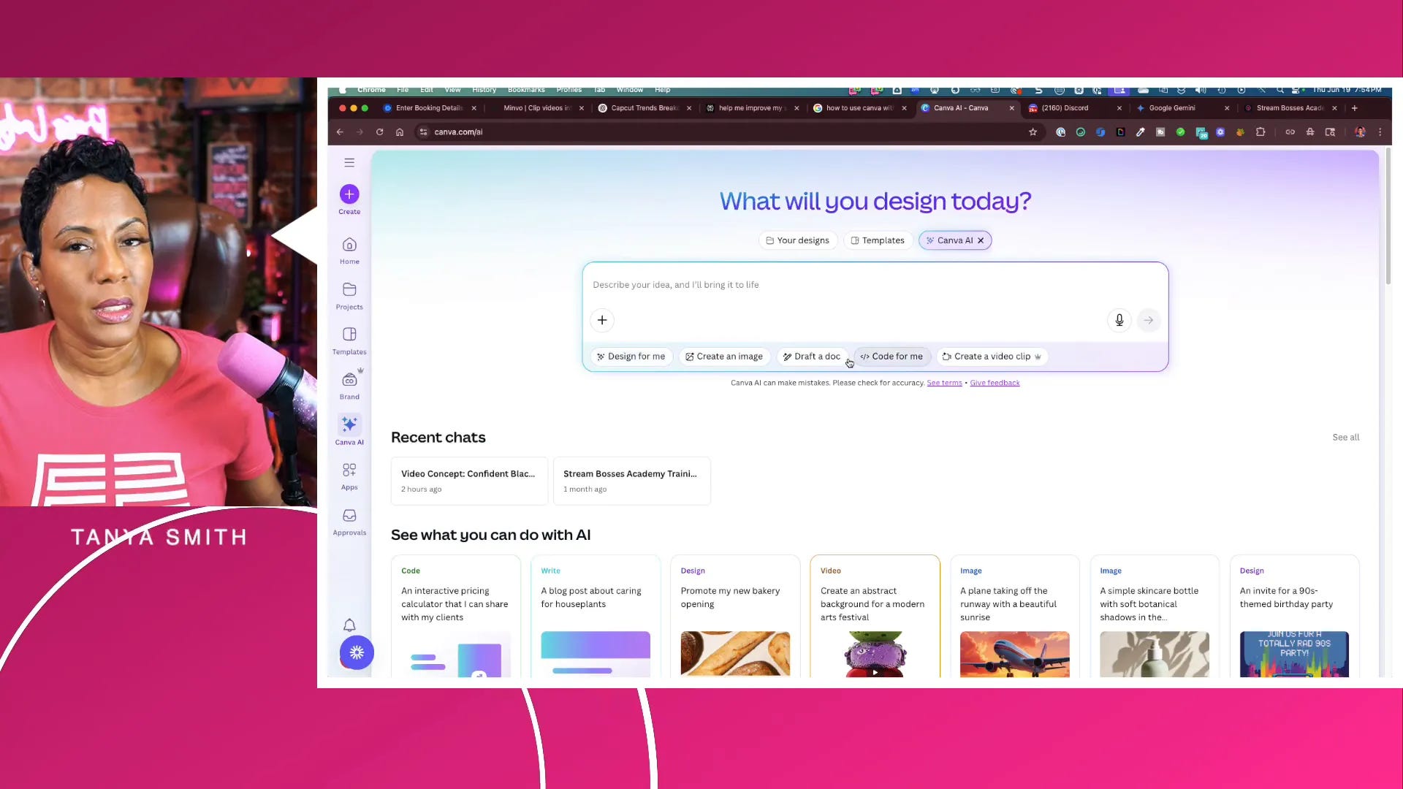The height and width of the screenshot is (789, 1403).
Task: Click the browser back arrow
Action: click(340, 132)
